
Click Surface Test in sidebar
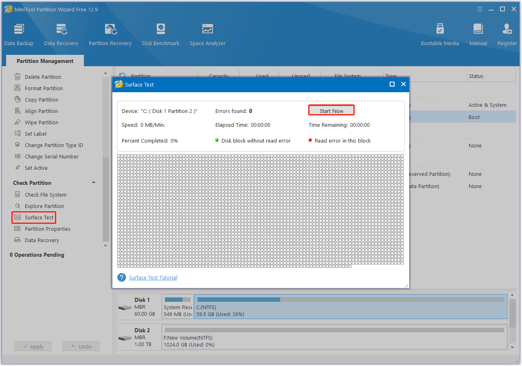pos(34,217)
